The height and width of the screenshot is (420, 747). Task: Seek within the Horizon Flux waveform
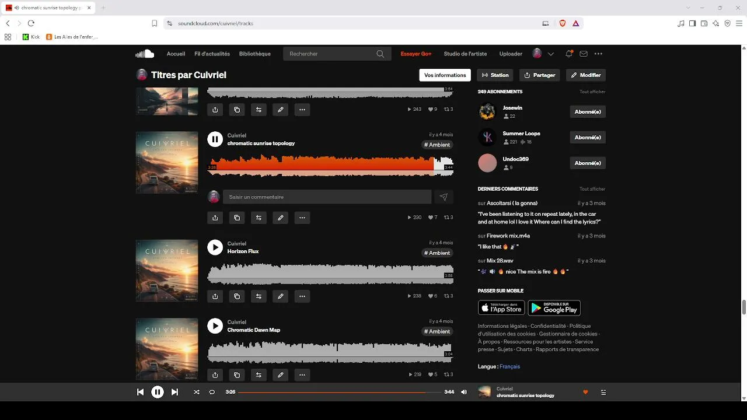(x=330, y=274)
